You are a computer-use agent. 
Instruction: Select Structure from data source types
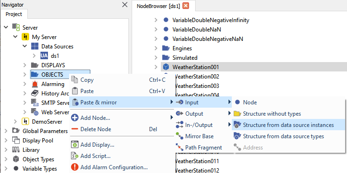[289, 136]
